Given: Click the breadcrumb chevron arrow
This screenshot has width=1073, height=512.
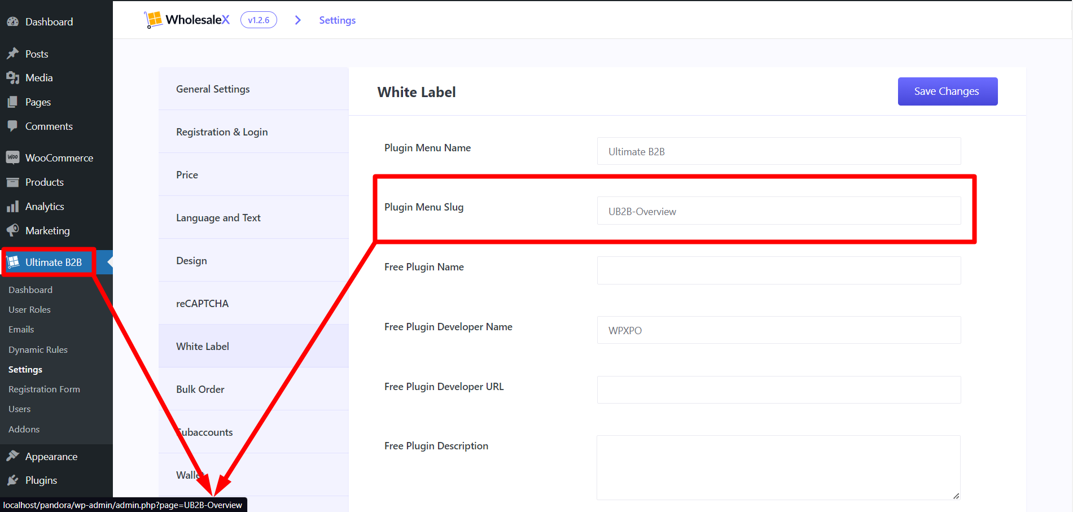Looking at the screenshot, I should tap(298, 20).
